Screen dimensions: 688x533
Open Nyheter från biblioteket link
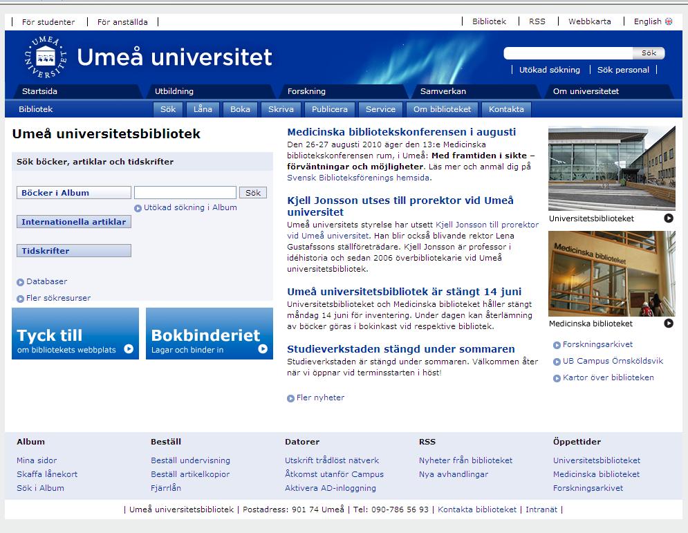[465, 460]
